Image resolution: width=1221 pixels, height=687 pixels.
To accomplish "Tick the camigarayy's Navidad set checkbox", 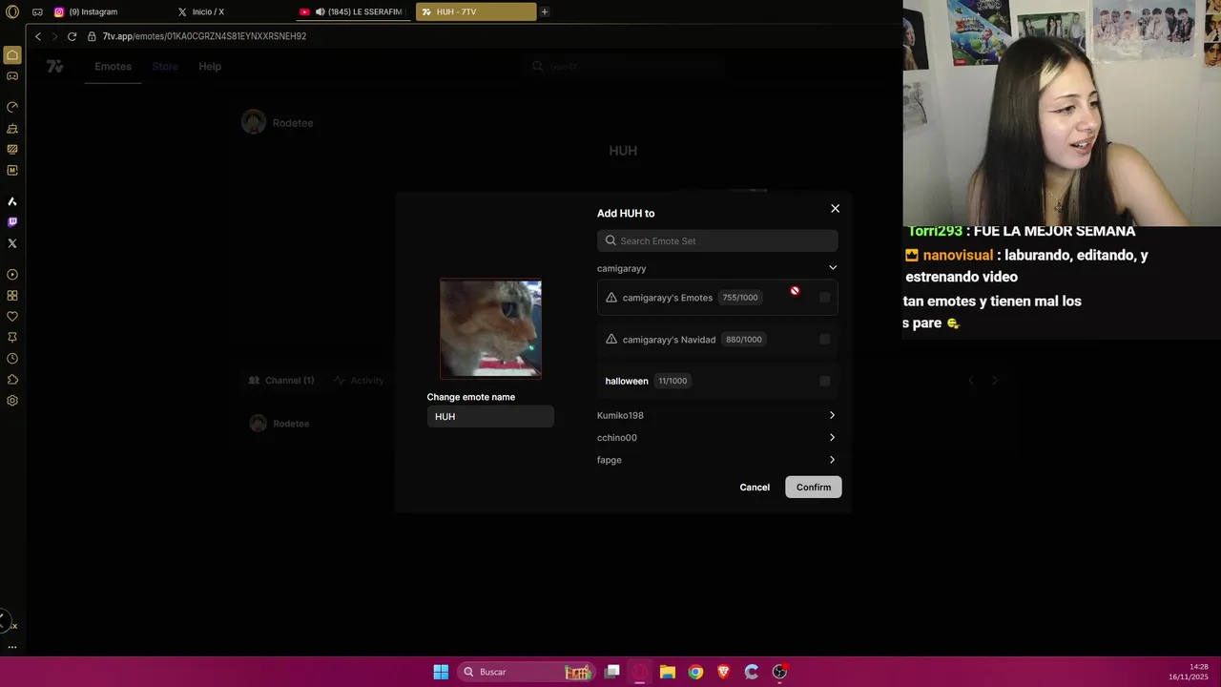I will point(825,340).
